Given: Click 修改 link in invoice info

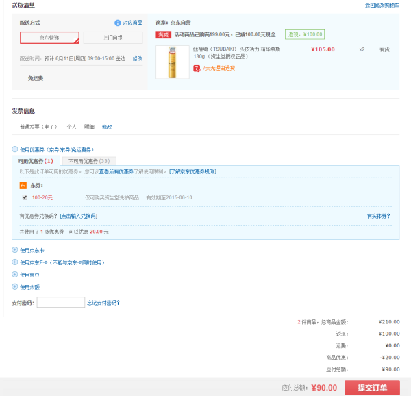Looking at the screenshot, I should click(107, 127).
